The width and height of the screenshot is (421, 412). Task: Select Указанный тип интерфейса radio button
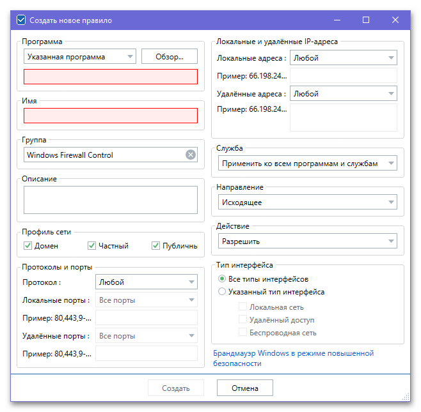click(222, 291)
